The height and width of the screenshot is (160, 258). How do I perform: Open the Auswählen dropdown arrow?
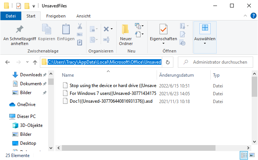click(x=205, y=44)
